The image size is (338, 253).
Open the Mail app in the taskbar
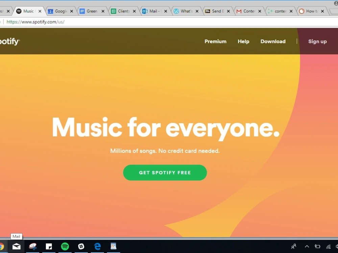click(16, 246)
